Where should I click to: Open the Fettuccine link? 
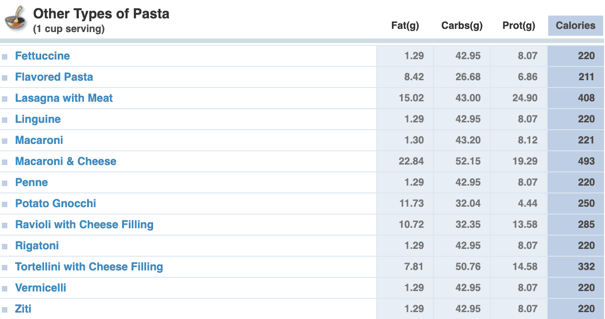click(x=42, y=56)
